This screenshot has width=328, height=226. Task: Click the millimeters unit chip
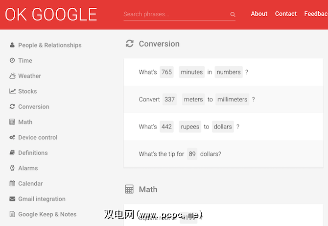(x=232, y=100)
